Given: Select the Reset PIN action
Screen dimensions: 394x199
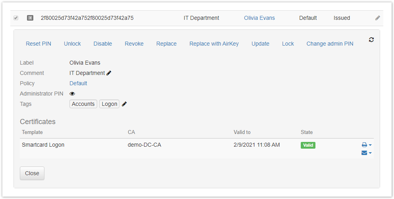Looking at the screenshot, I should pos(38,44).
